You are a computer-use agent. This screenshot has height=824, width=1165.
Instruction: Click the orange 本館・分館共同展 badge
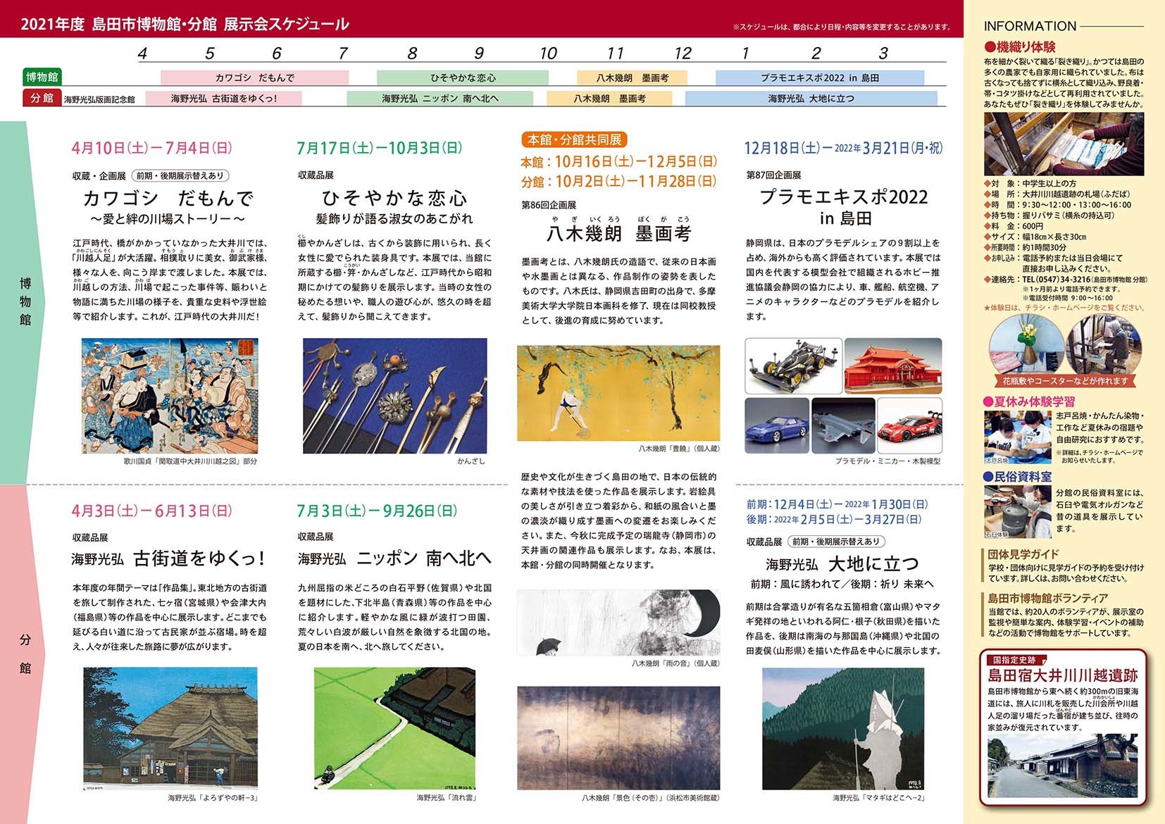point(574,139)
